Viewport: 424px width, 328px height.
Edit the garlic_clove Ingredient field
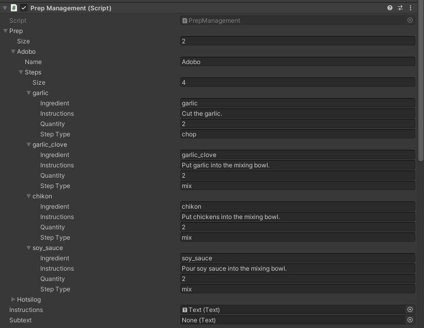[x=297, y=154]
